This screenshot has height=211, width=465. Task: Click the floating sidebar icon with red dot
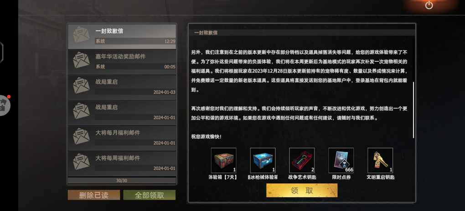[x=5, y=105]
